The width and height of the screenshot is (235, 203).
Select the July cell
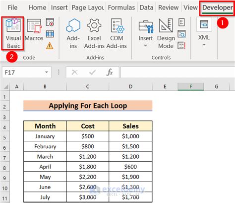[45, 197]
